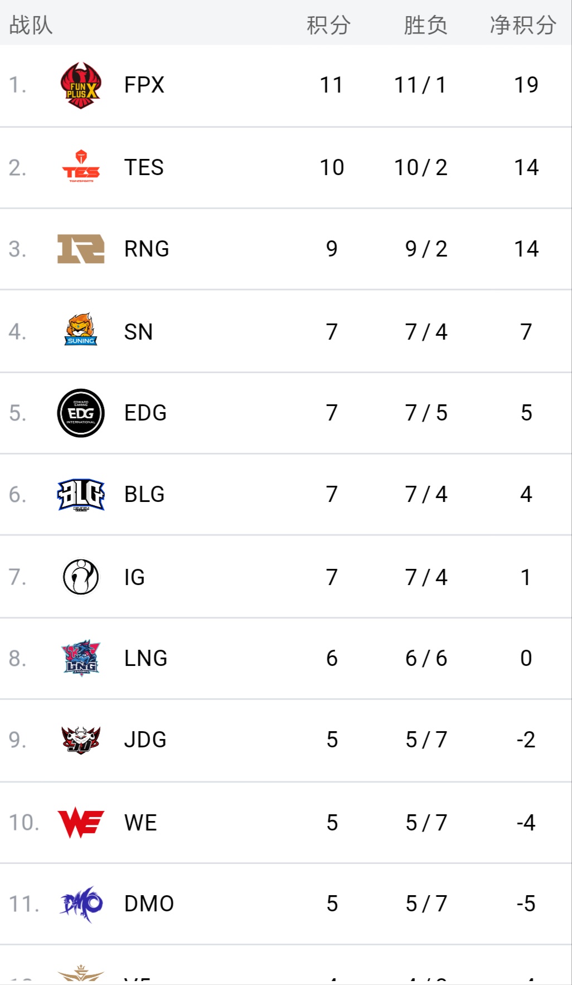Open the FPX team name link
Viewport: 572px width, 985px height.
point(144,85)
